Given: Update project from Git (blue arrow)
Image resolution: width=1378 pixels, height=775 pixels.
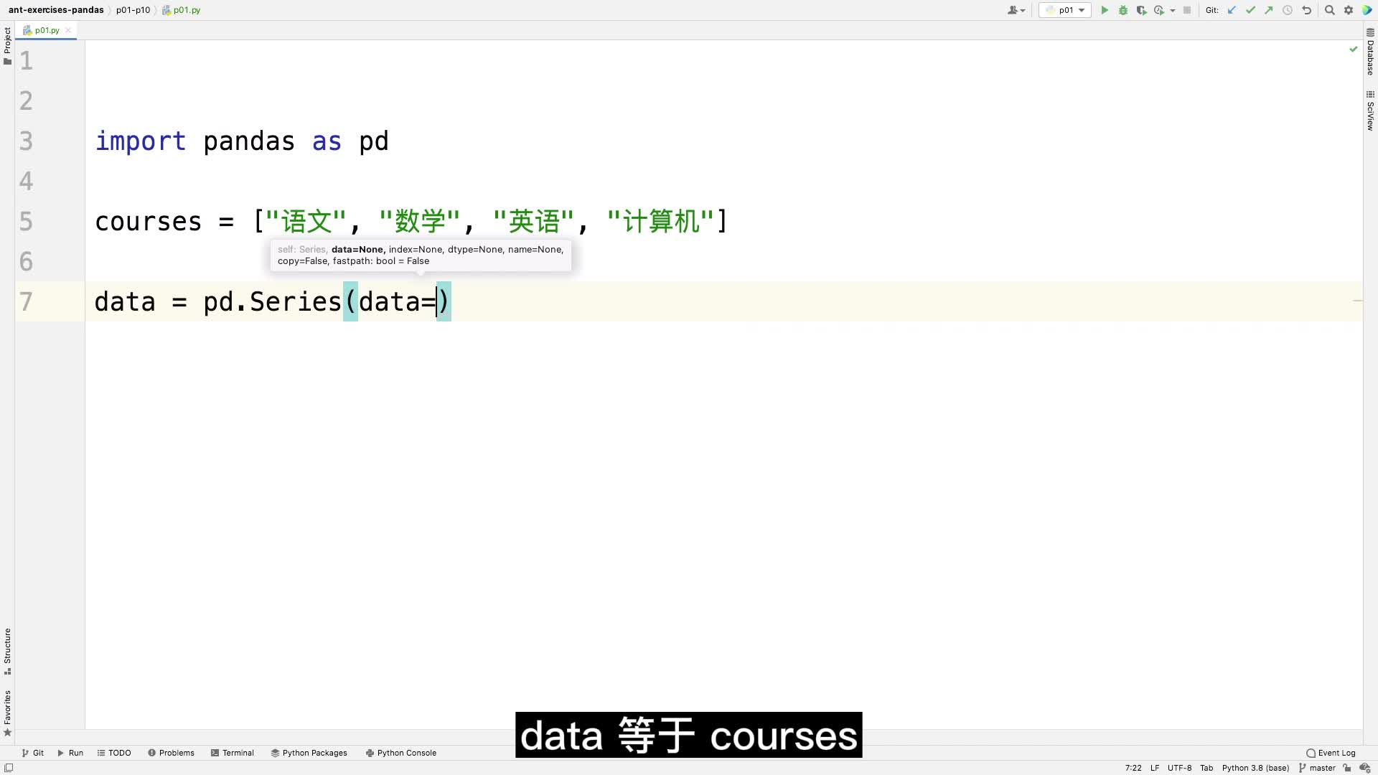Looking at the screenshot, I should click(x=1232, y=10).
